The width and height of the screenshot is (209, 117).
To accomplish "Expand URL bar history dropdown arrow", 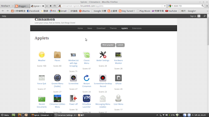I will pyautogui.click(x=165, y=6).
